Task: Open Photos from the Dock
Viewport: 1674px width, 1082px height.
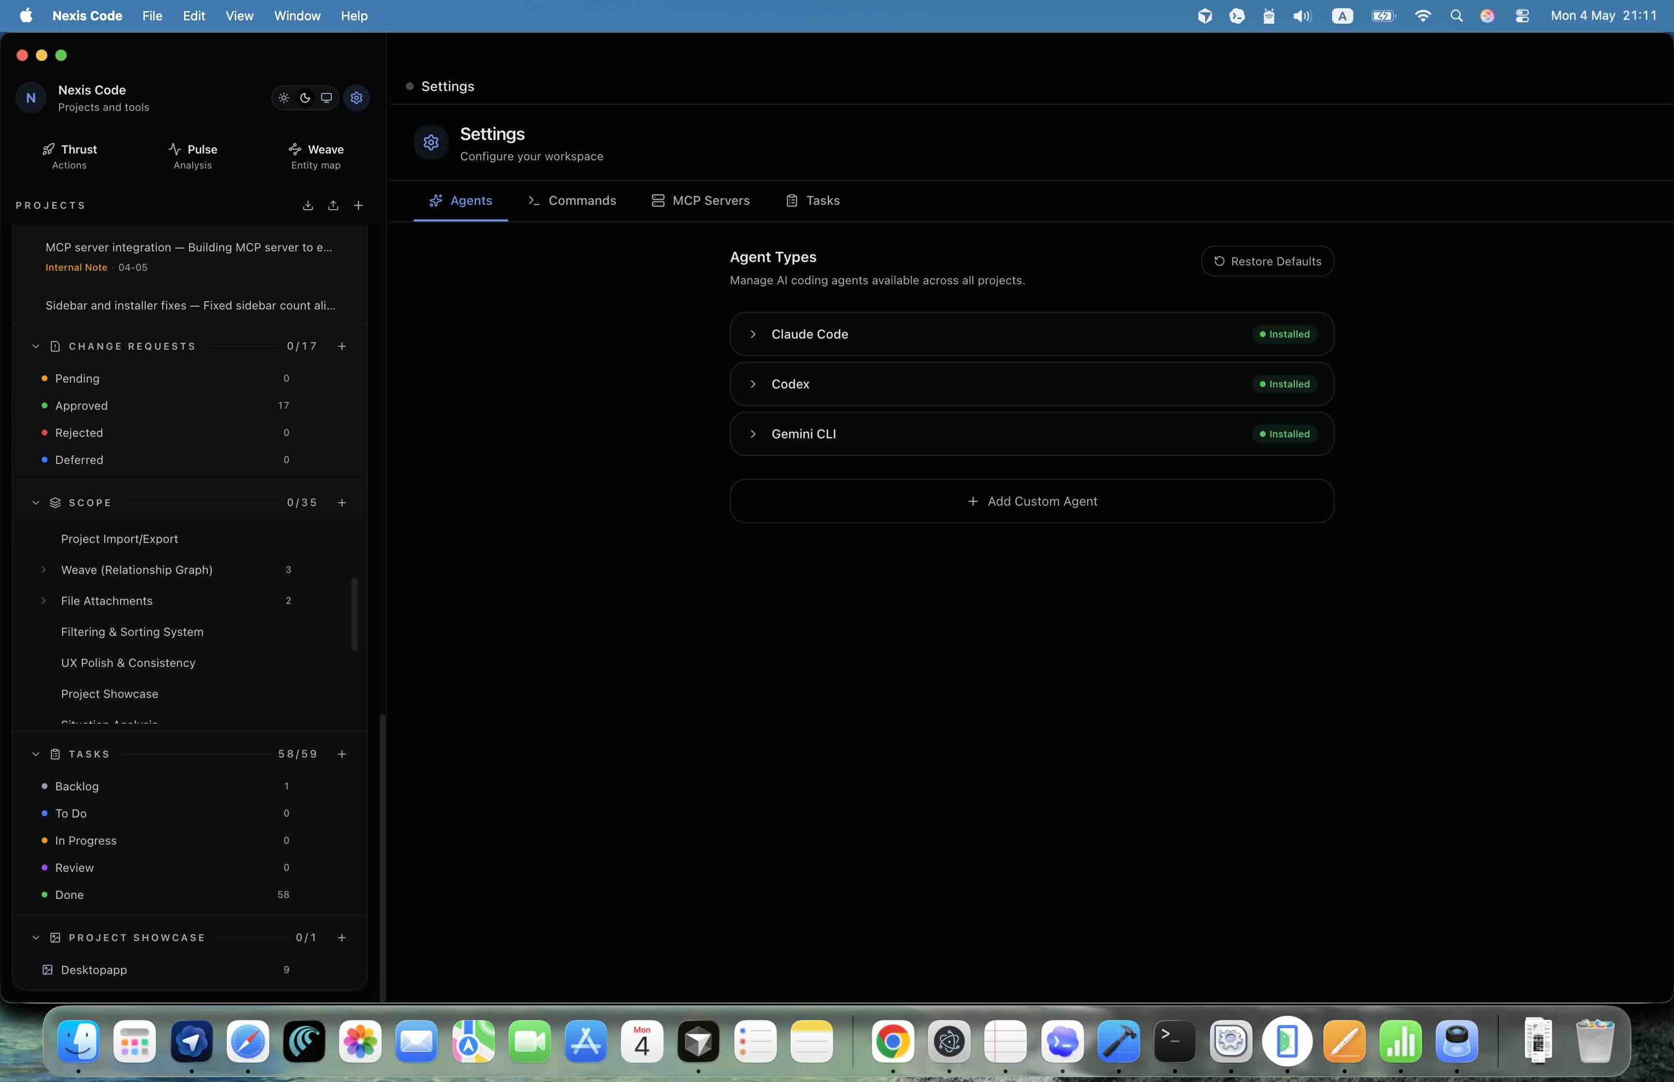Action: pyautogui.click(x=360, y=1040)
